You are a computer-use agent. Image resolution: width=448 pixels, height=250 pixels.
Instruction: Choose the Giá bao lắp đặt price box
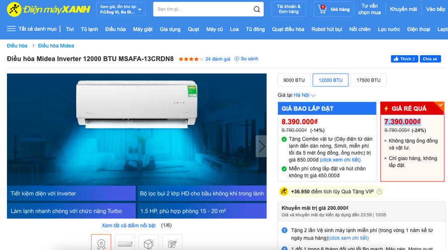(x=327, y=142)
